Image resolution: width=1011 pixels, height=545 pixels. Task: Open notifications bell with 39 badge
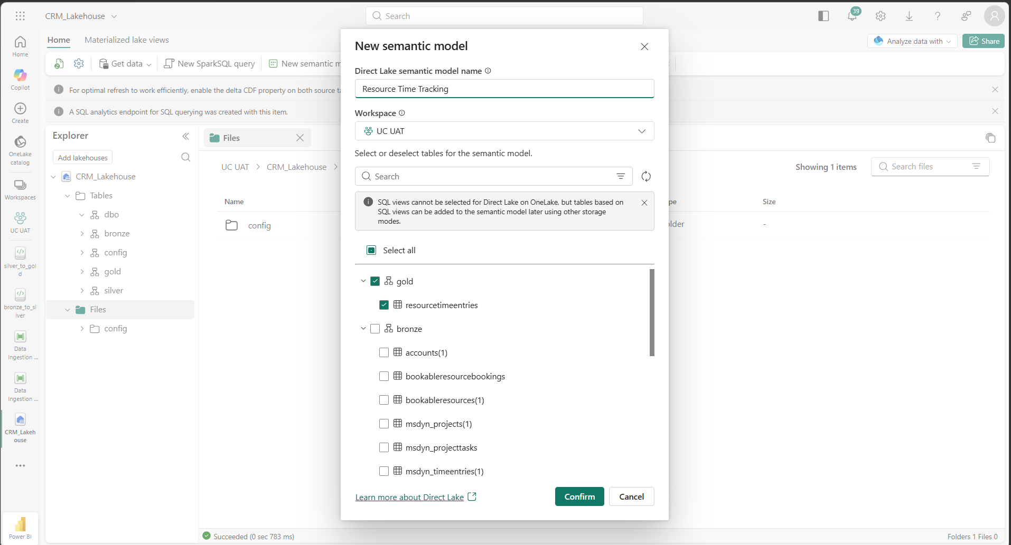tap(853, 16)
